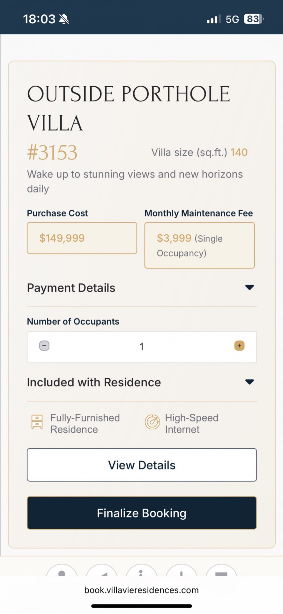Tap the battery indicator showing 83
The image size is (283, 614).
click(253, 19)
